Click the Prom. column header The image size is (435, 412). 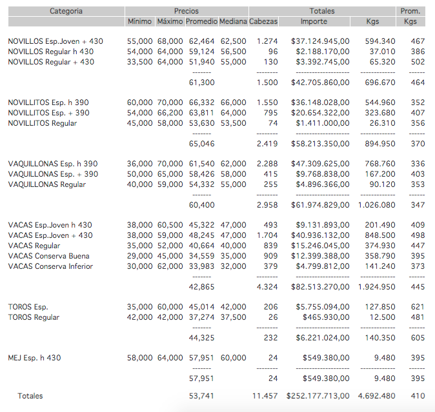(410, 11)
